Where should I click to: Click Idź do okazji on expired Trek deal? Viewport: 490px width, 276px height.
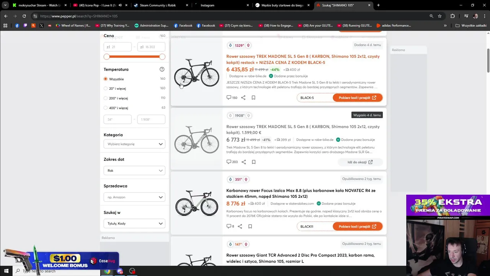[360, 162]
